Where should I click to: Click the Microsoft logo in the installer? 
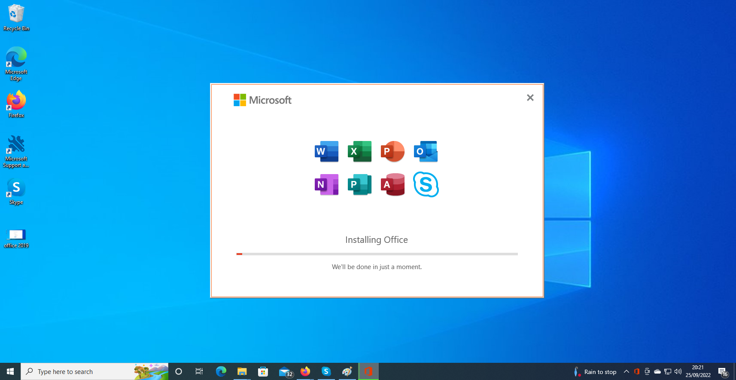[x=262, y=100]
